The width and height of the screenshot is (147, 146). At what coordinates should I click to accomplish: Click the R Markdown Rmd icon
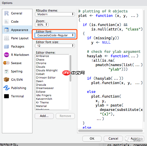tap(6, 55)
